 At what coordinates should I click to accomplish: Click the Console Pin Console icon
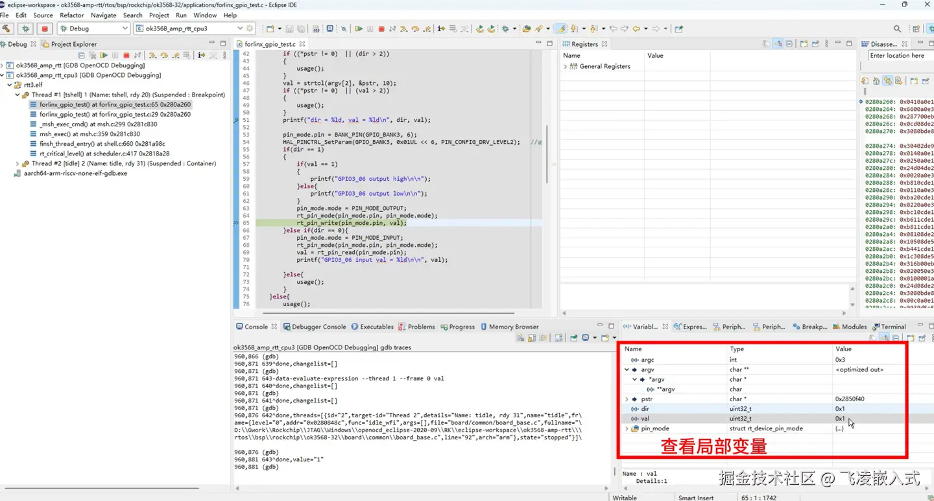[x=575, y=338]
